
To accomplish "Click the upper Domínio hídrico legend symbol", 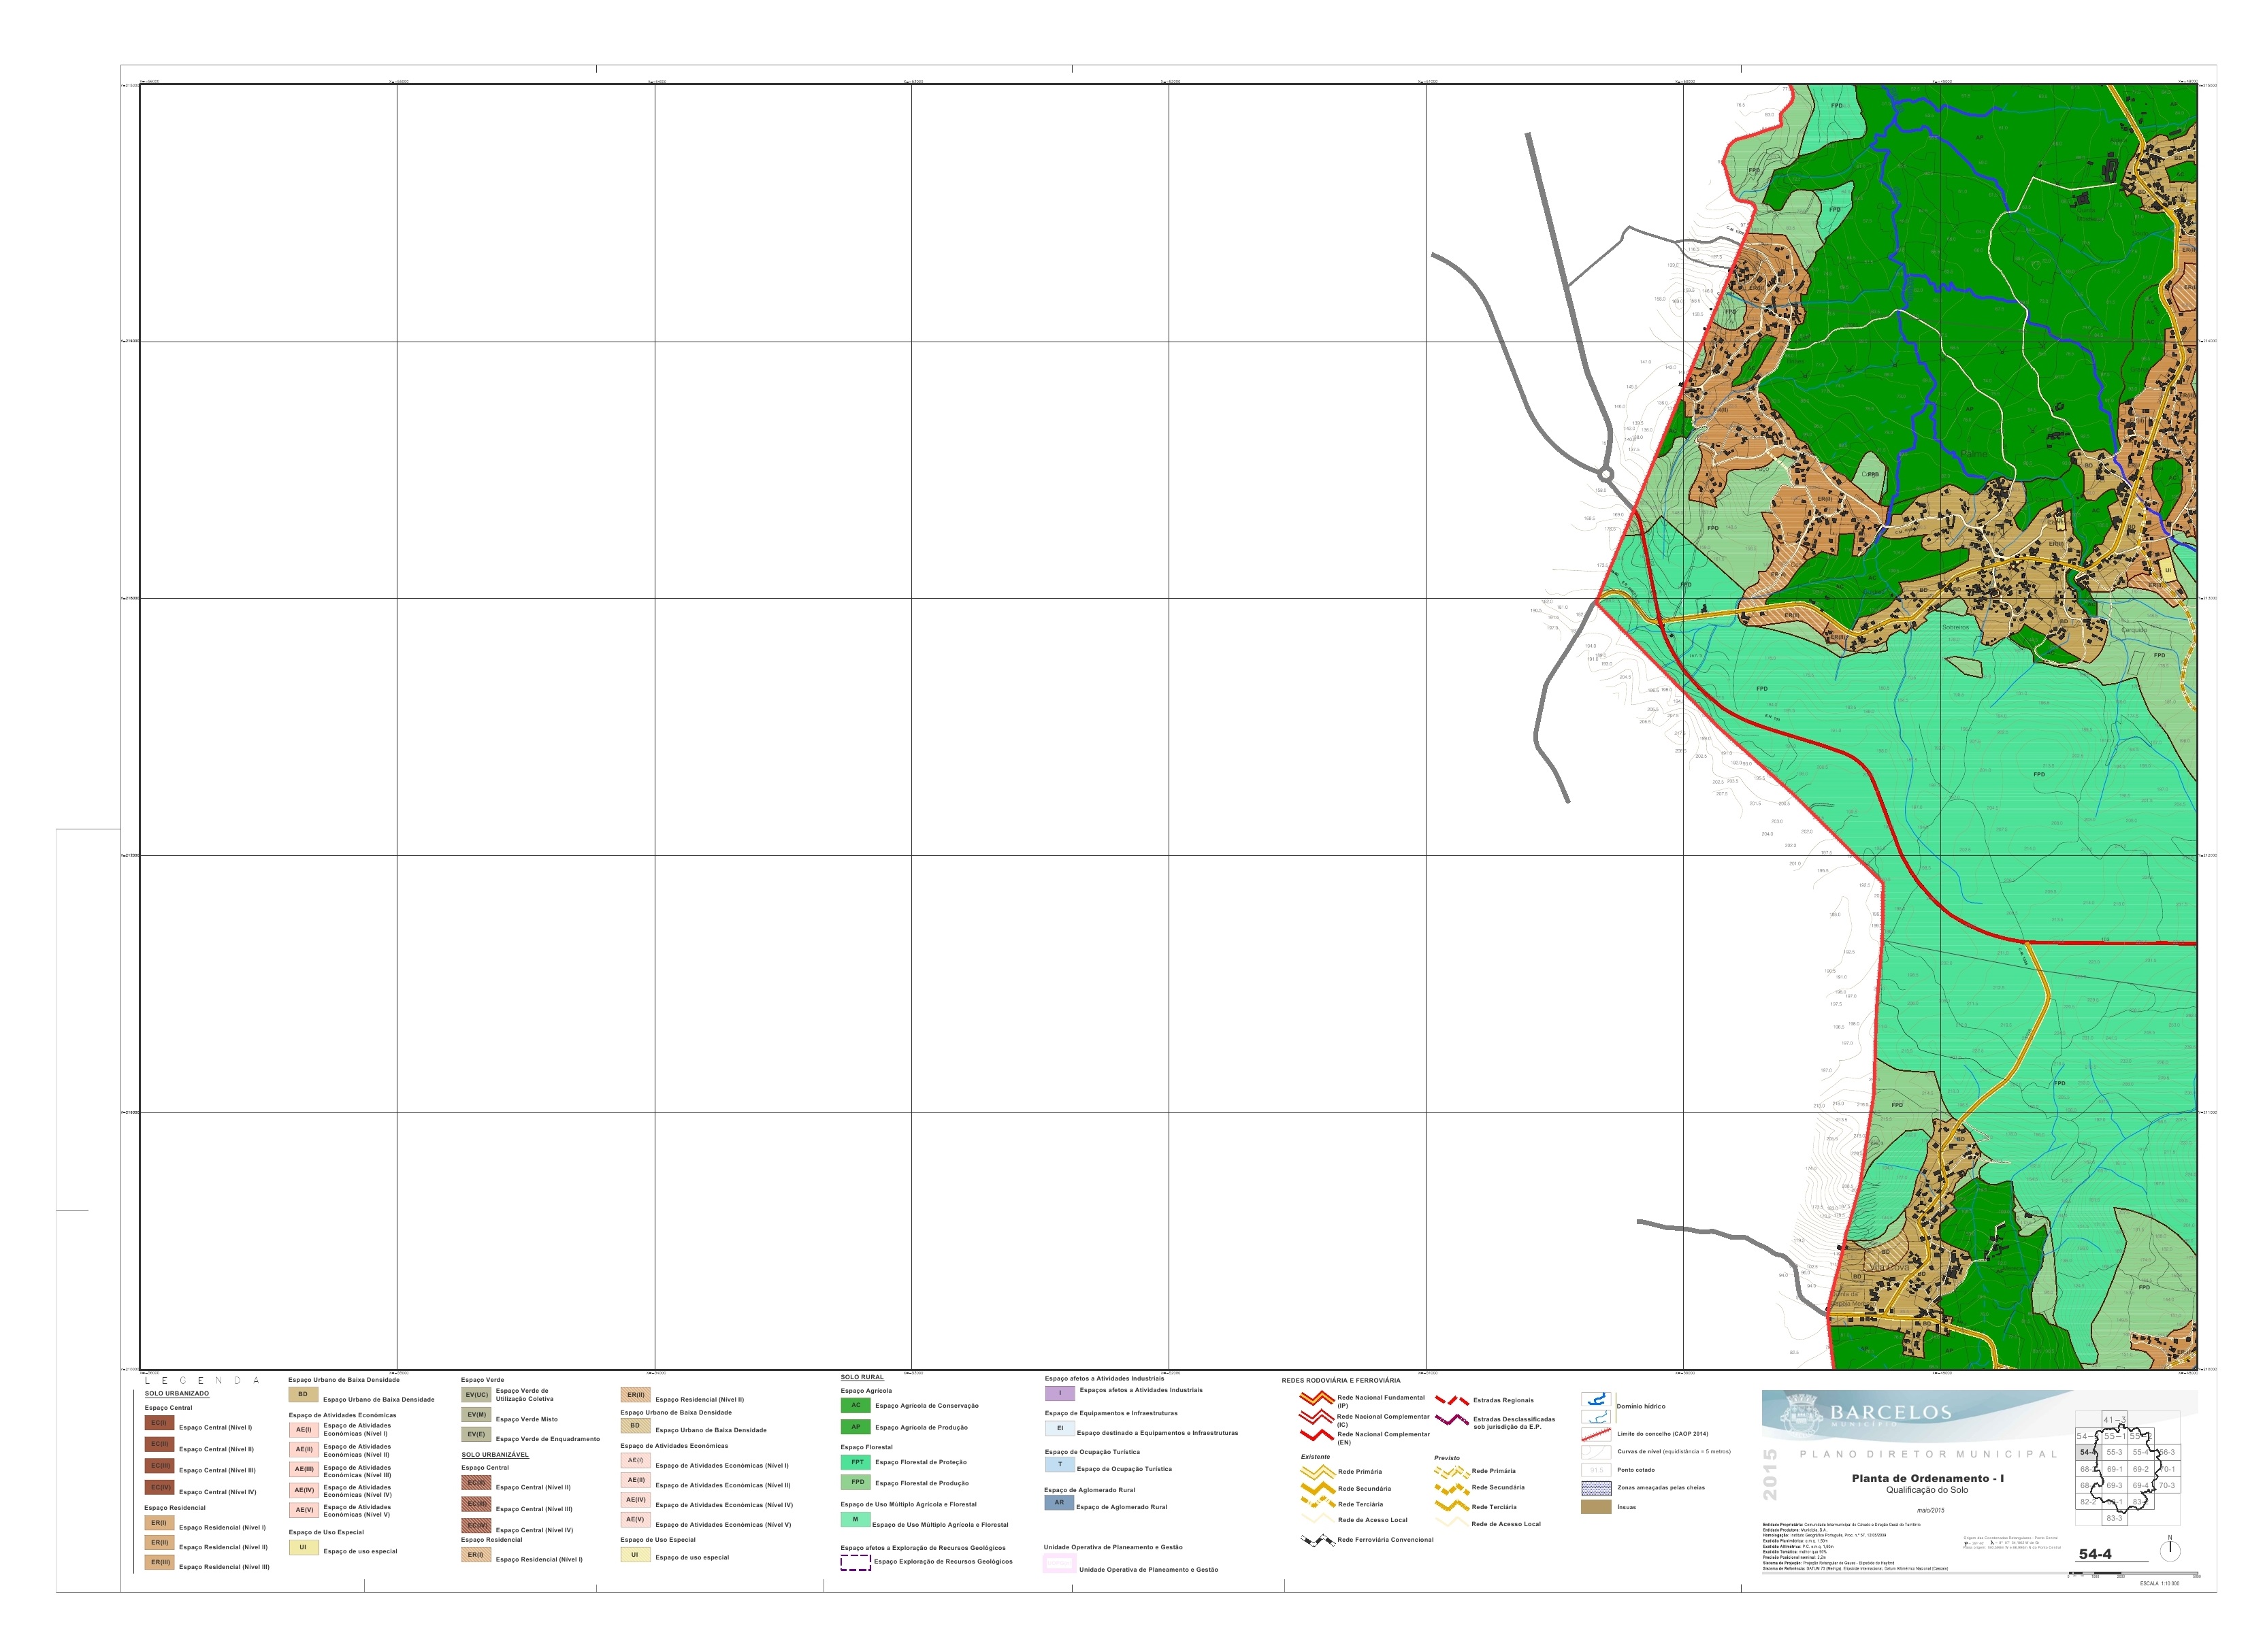I will tap(1596, 1399).
